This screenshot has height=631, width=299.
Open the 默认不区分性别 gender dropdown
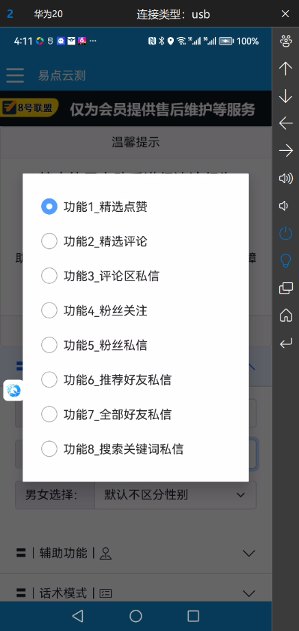click(175, 495)
